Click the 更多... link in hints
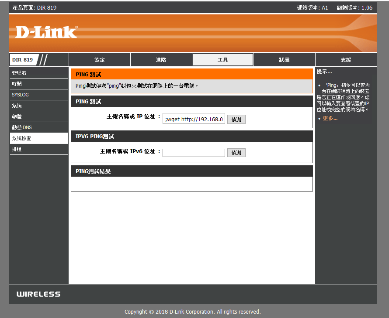389x318 pixels. pos(330,118)
